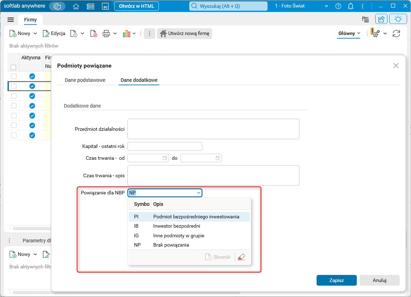Select the Dane dodatkowe tab

[139, 80]
